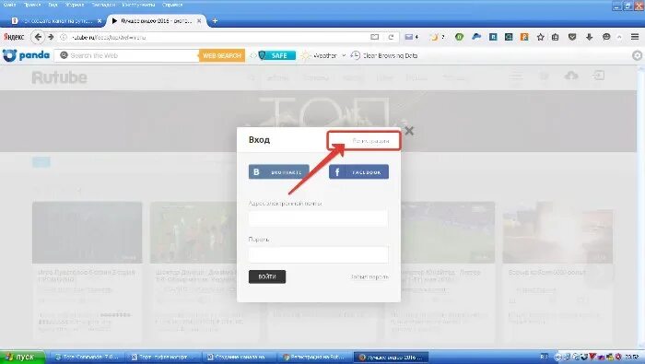Click the Яндекс logo in navigation bar
Screen dimensions: 645x364
(14, 37)
